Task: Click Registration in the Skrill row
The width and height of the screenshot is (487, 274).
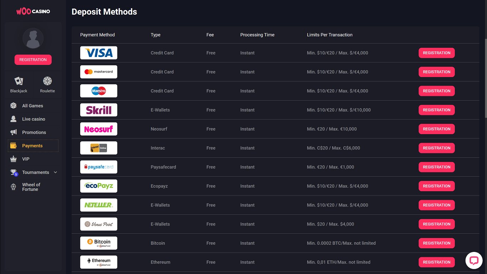Action: click(x=436, y=110)
